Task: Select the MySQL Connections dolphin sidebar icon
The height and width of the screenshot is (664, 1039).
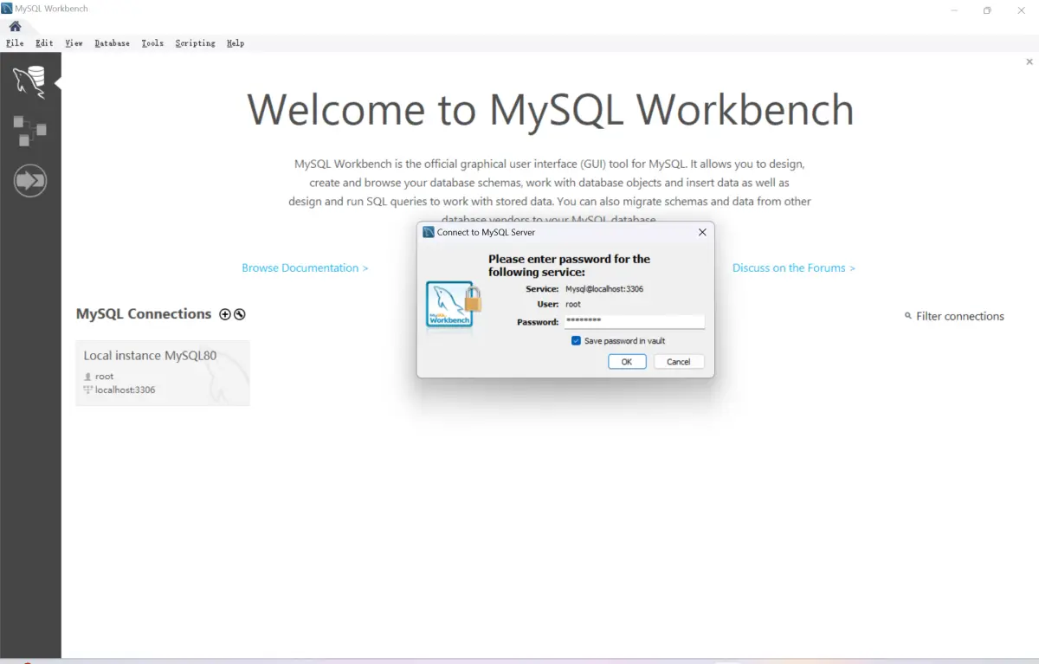Action: (x=29, y=81)
